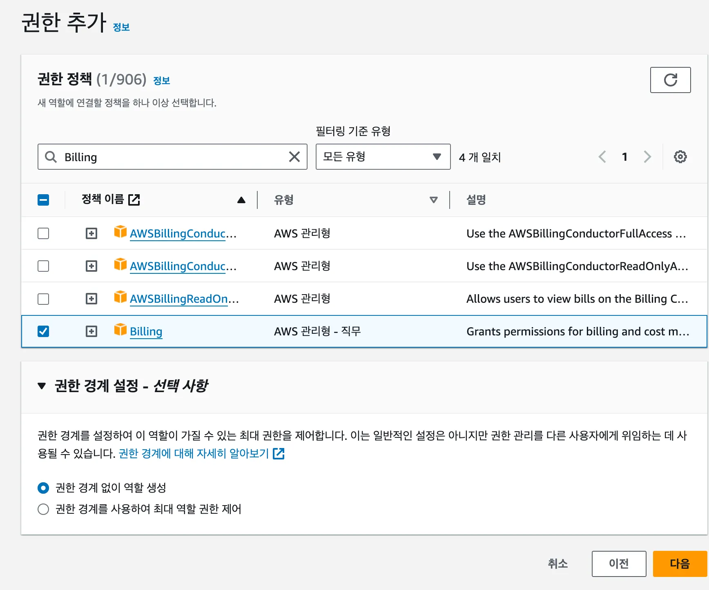The image size is (709, 590).
Task: Click the 필터링 기준 유형 label
Action: pyautogui.click(x=353, y=131)
